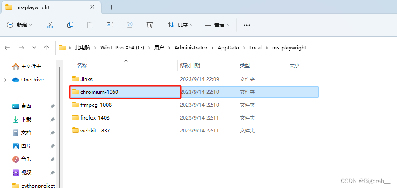This screenshot has width=397, height=188.
Task: Select the chromium-1060 folder
Action: pos(194,92)
